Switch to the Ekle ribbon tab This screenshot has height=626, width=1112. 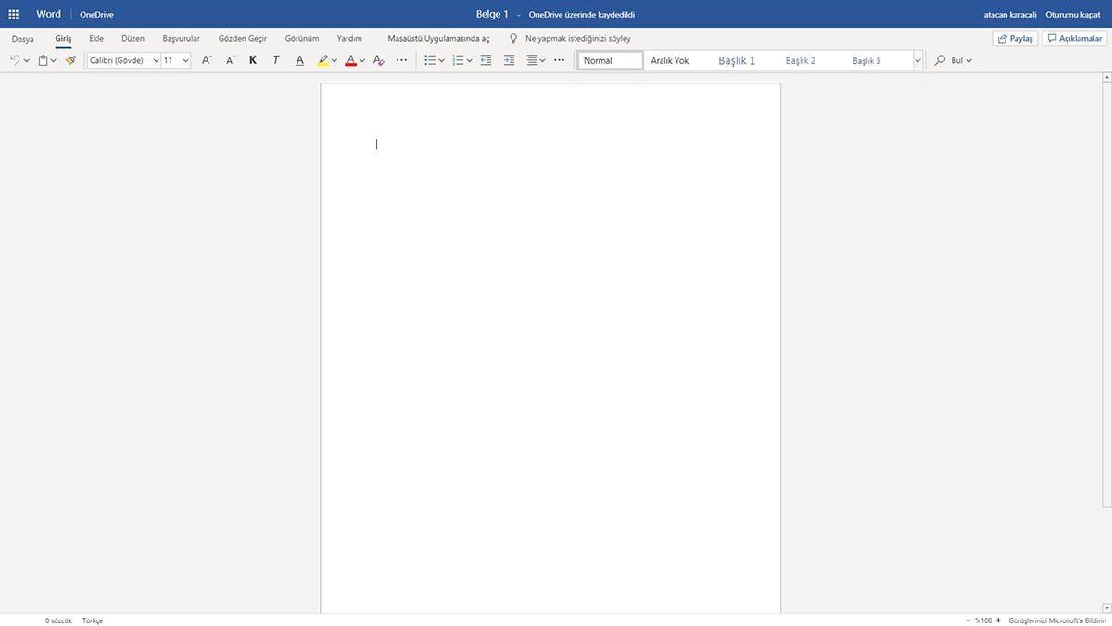click(x=96, y=38)
